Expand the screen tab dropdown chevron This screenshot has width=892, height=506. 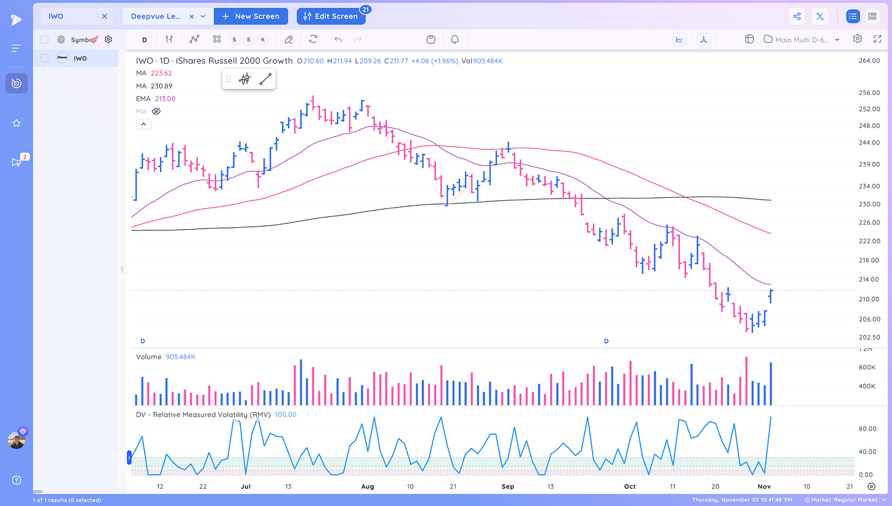(203, 17)
